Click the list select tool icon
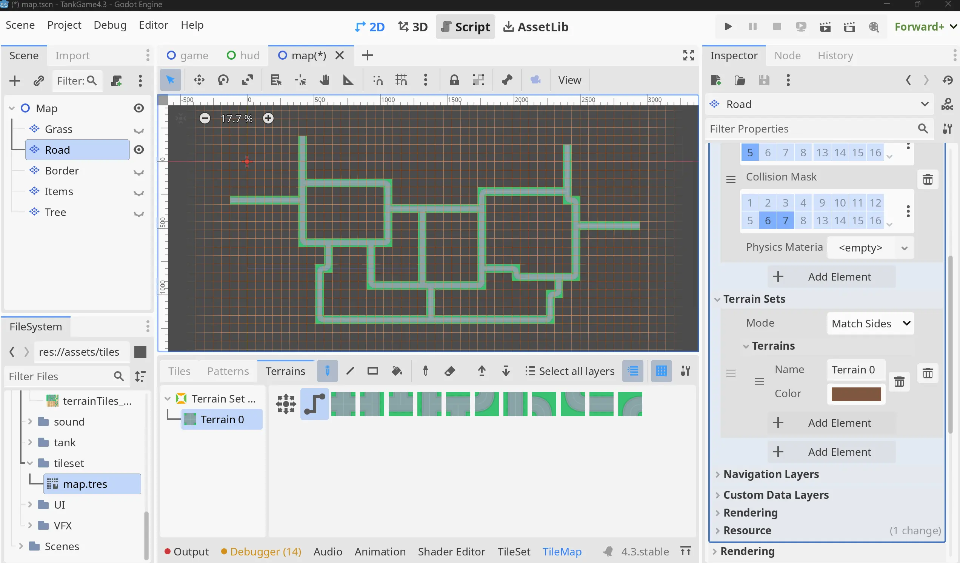 [276, 80]
